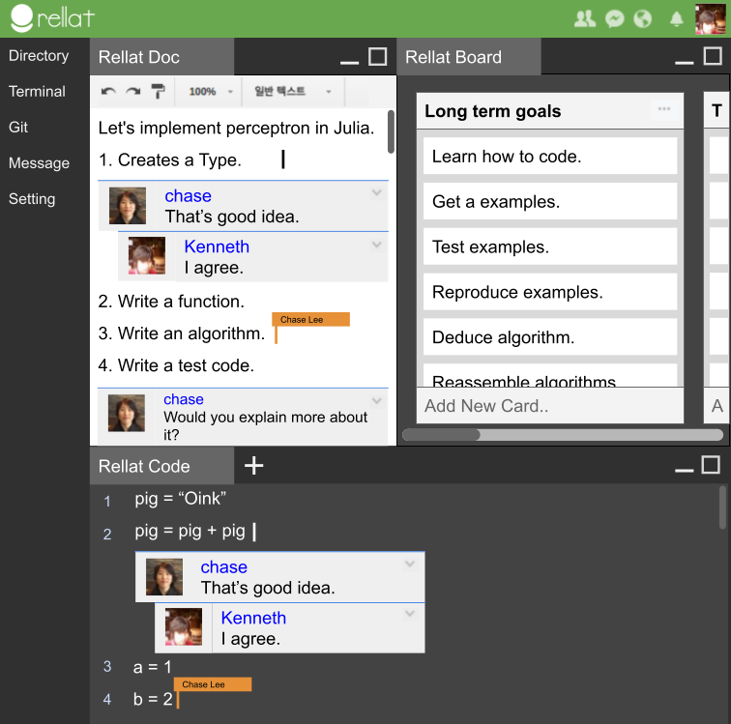The height and width of the screenshot is (724, 731).
Task: Open the "Get a examples." card
Action: pyautogui.click(x=550, y=201)
